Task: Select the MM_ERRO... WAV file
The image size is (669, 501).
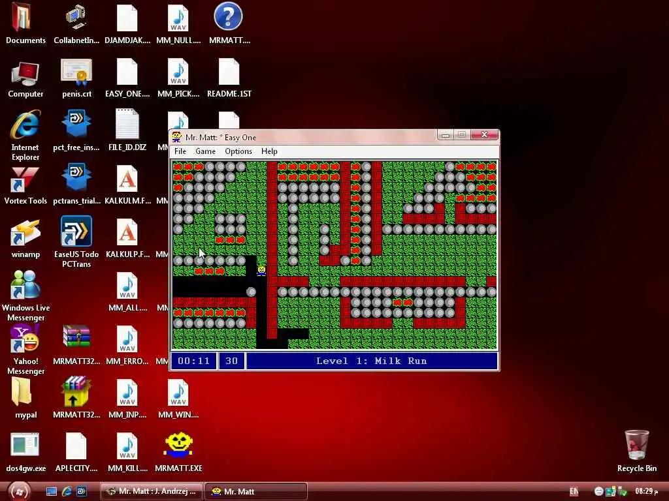Action: point(127,346)
